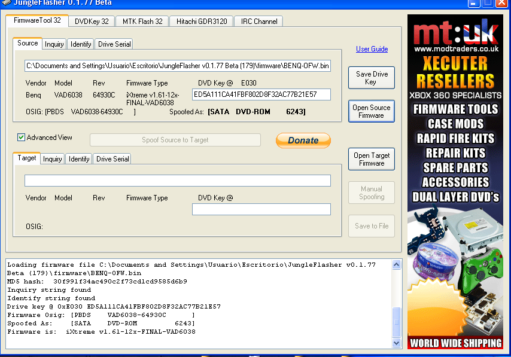The width and height of the screenshot is (511, 357).
Task: Click the log scroll-down arrow
Action: 396,343
